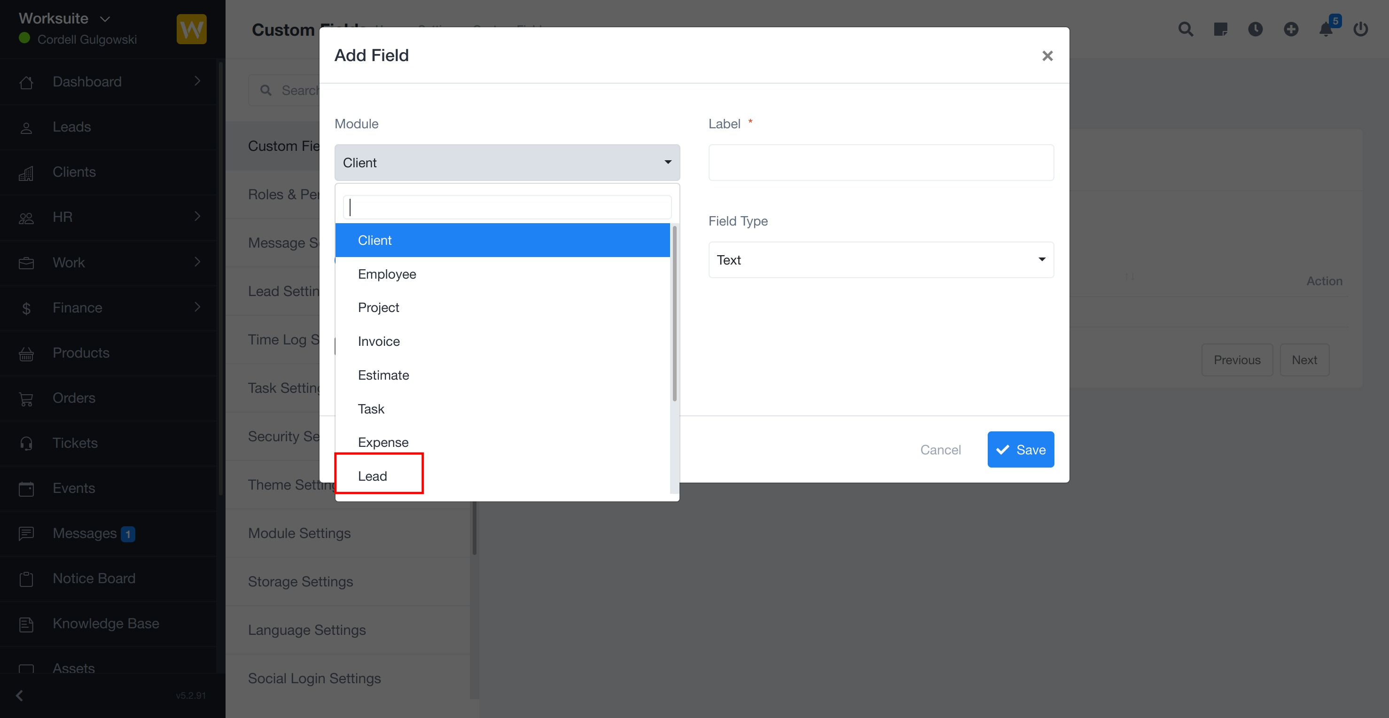1389x718 pixels.
Task: Collapse sidebar with bottom-left arrow
Action: 20,695
